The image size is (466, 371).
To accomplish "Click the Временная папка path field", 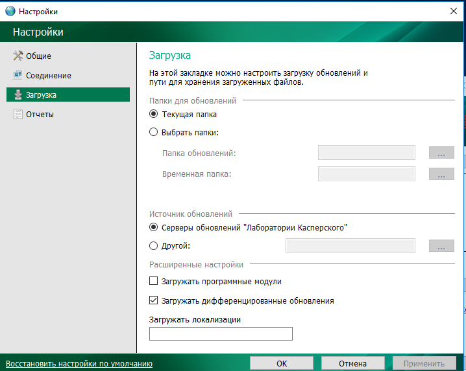I will (367, 174).
